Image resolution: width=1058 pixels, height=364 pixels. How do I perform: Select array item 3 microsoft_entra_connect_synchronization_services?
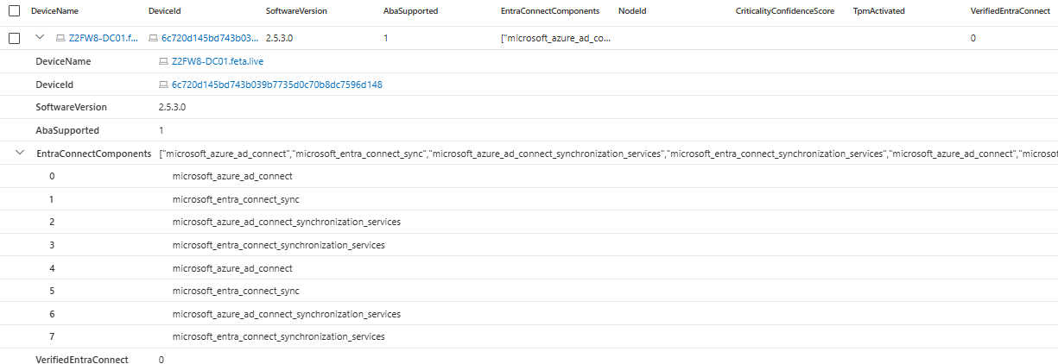coord(278,245)
